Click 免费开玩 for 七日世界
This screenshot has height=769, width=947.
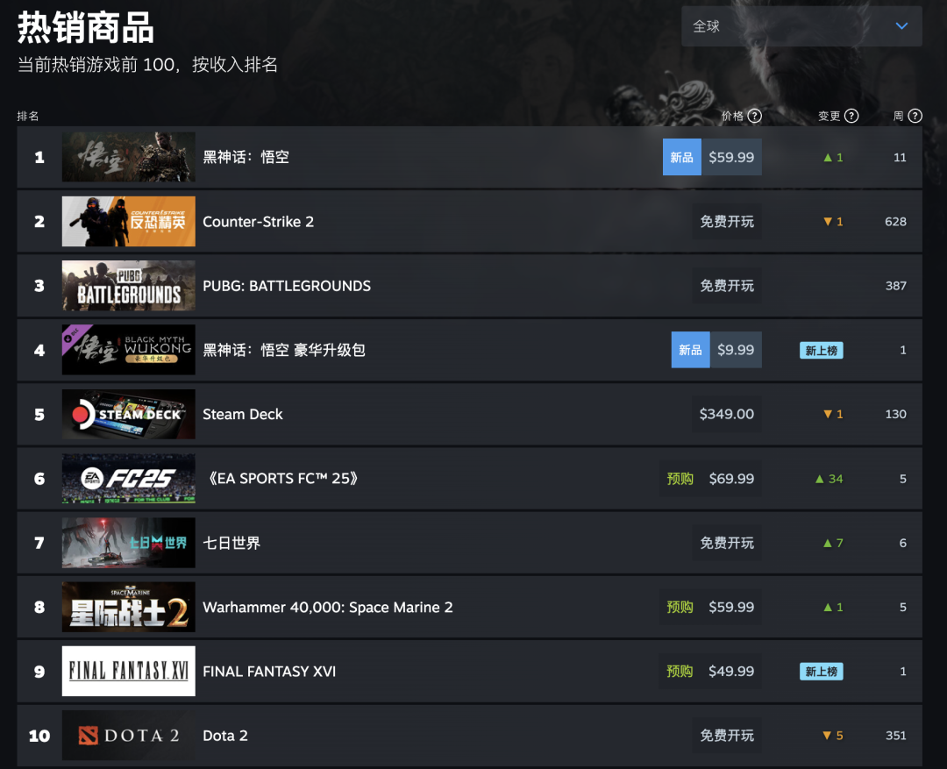click(727, 543)
